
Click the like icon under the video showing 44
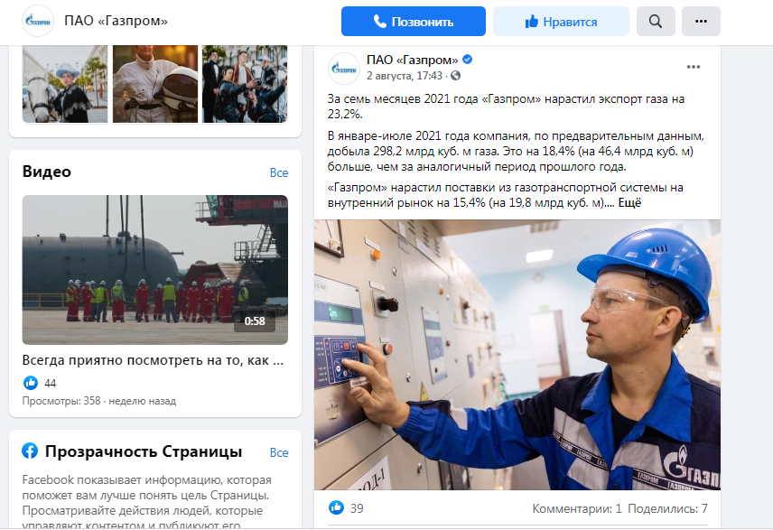tap(30, 383)
